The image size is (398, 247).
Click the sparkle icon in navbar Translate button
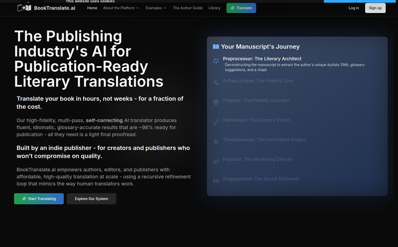pyautogui.click(x=232, y=8)
